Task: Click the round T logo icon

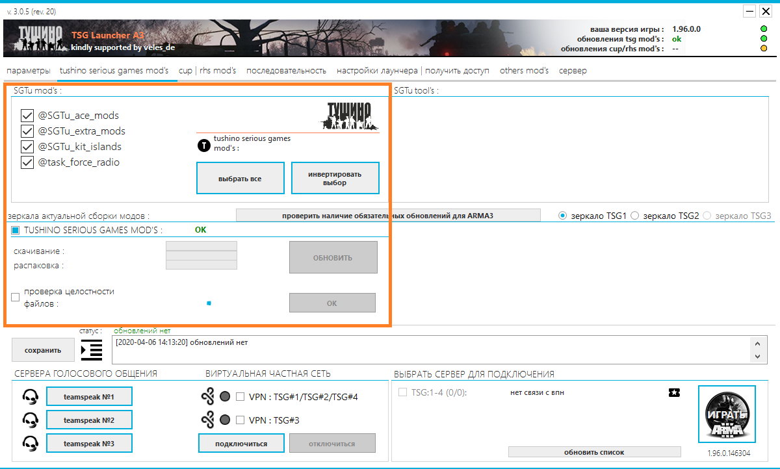Action: (x=203, y=146)
